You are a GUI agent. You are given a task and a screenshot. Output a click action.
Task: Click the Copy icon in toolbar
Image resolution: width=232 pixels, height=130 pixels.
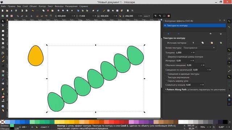43,10
